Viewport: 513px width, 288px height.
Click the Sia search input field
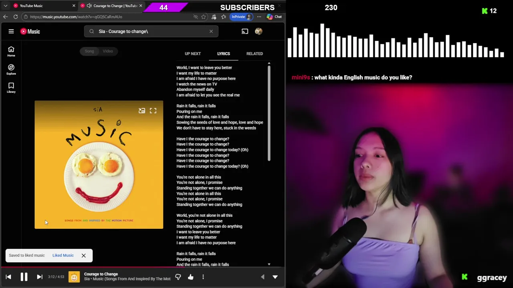click(151, 31)
